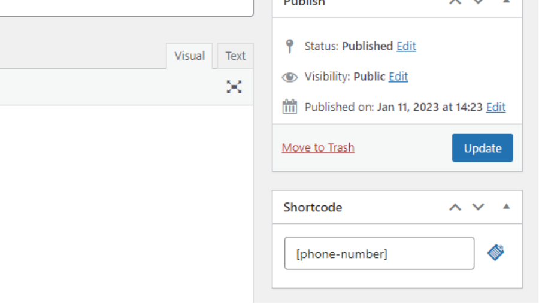539x303 pixels.
Task: Click the status pin icon
Action: click(x=290, y=46)
